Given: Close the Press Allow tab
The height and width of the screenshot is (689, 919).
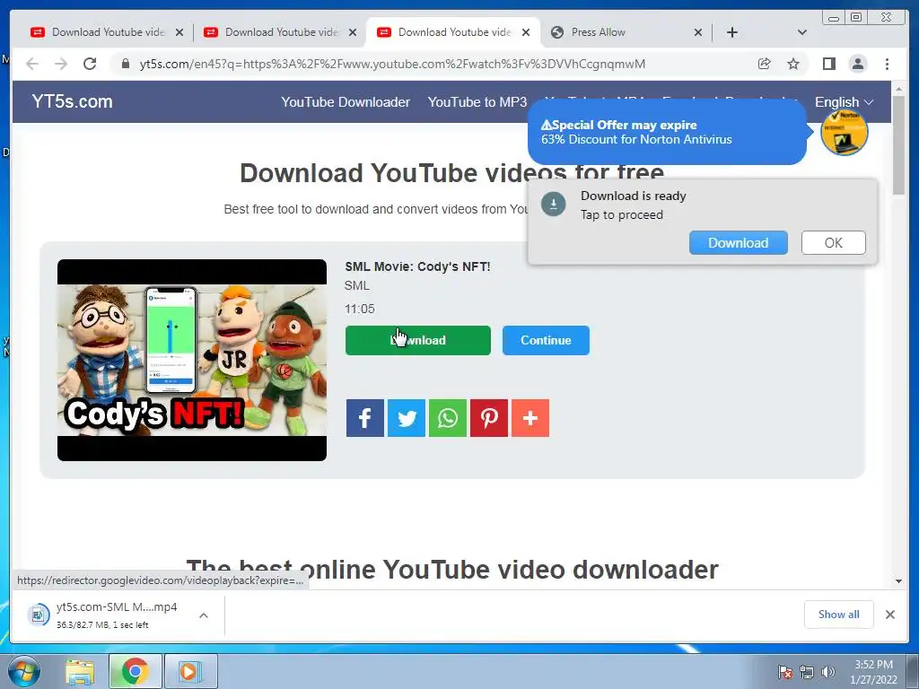Looking at the screenshot, I should [x=698, y=32].
